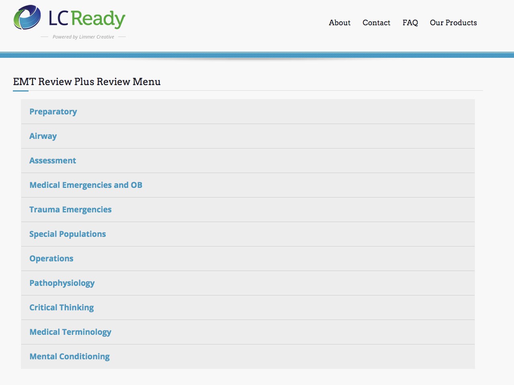Screen dimensions: 514x385
Task: Choose the Special Populations category
Action: (68, 234)
